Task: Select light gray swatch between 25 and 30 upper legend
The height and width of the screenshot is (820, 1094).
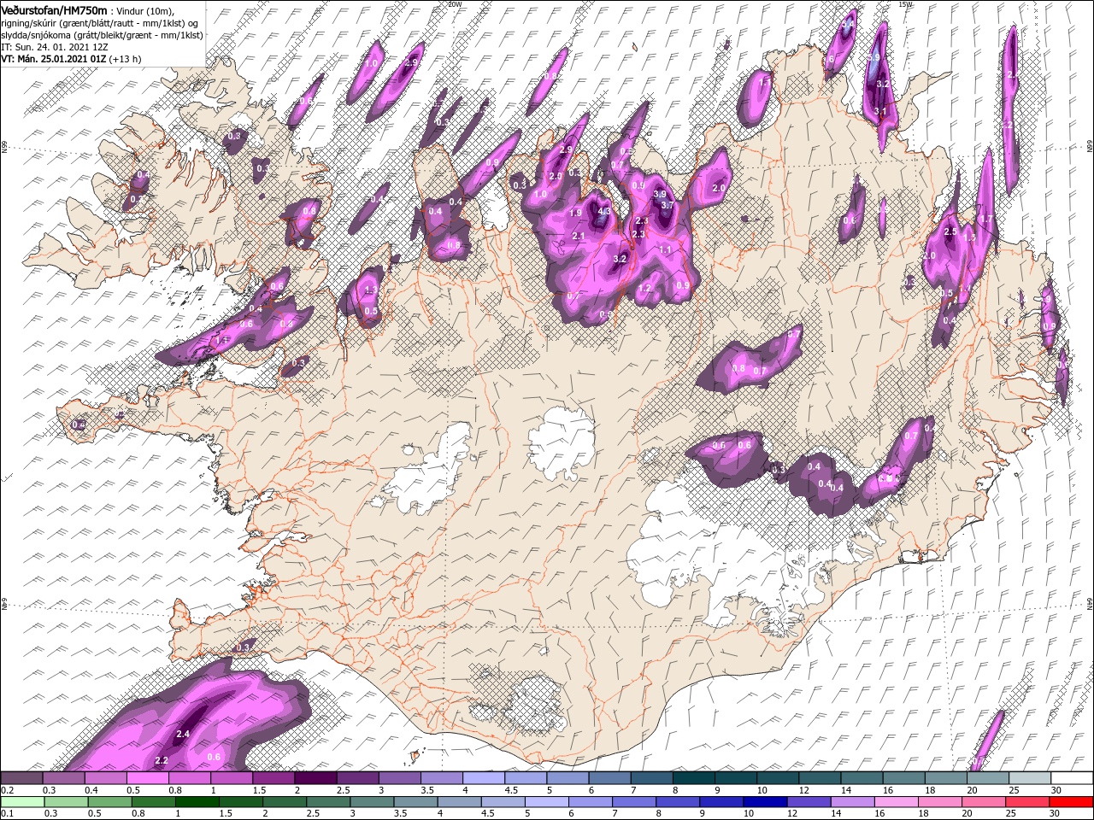Action: tap(1029, 778)
